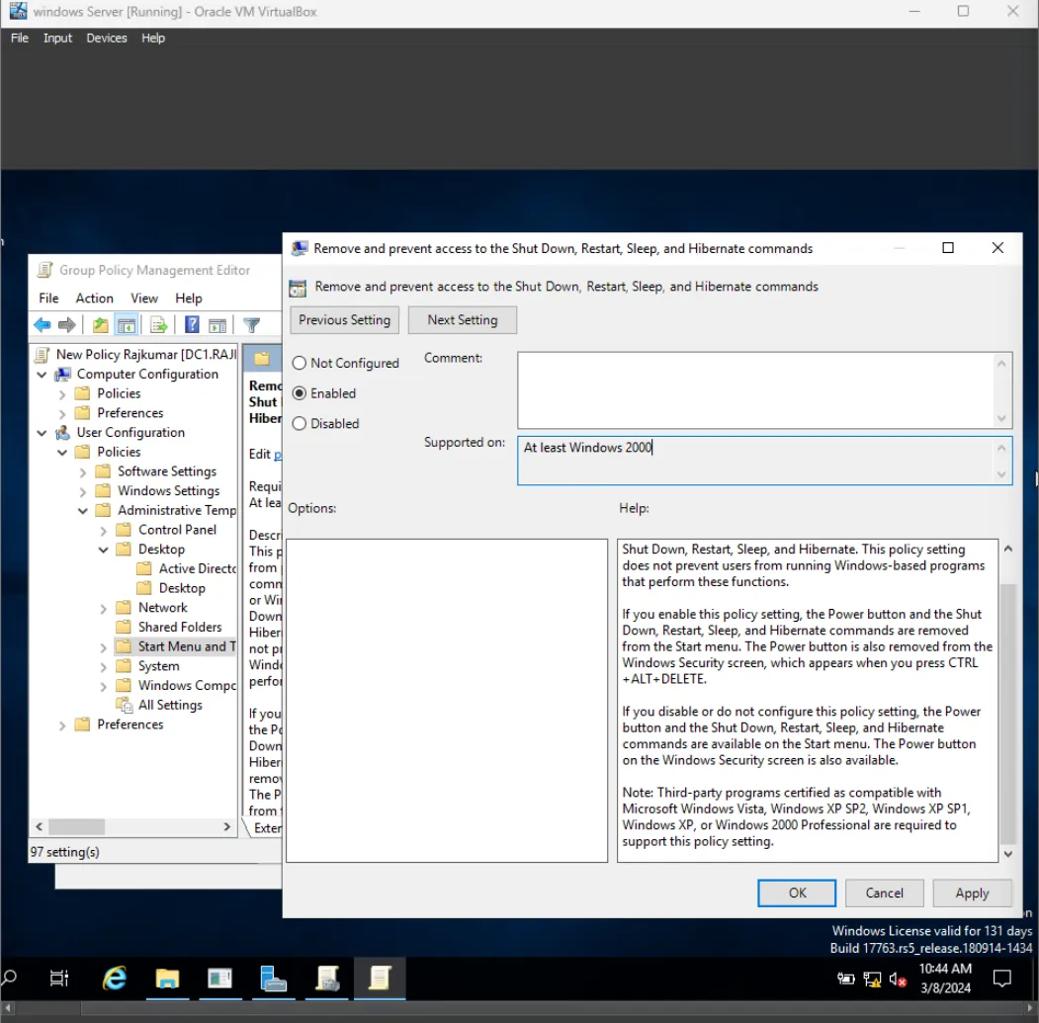Expand the Windows Settings folder
The image size is (1039, 1023).
click(83, 491)
